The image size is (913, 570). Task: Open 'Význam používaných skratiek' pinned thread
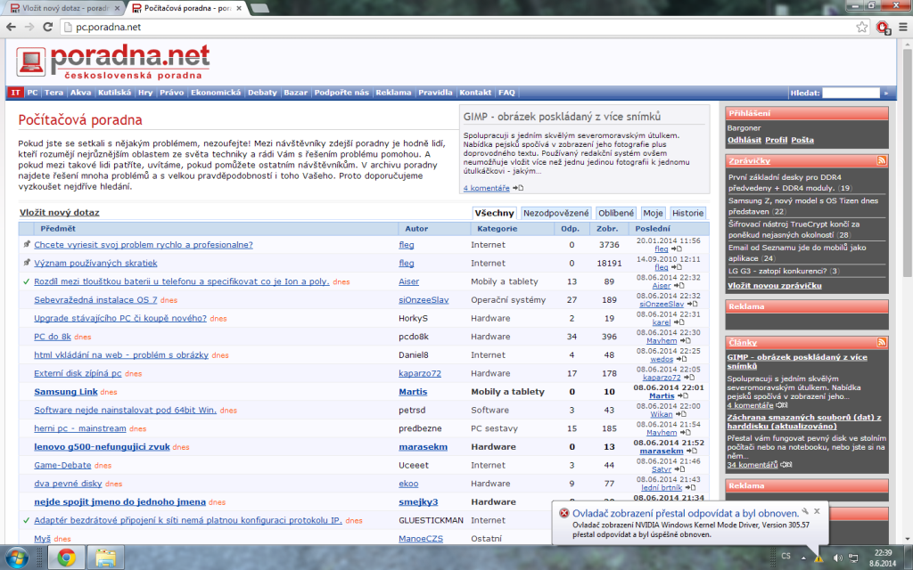95,264
